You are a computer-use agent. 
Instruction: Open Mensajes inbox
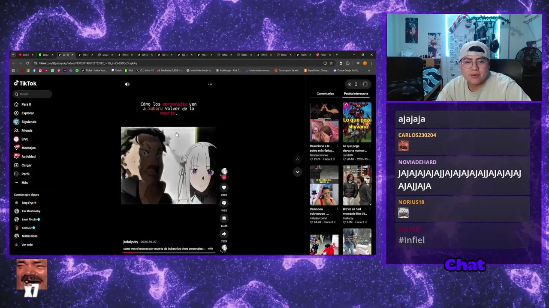(x=25, y=148)
